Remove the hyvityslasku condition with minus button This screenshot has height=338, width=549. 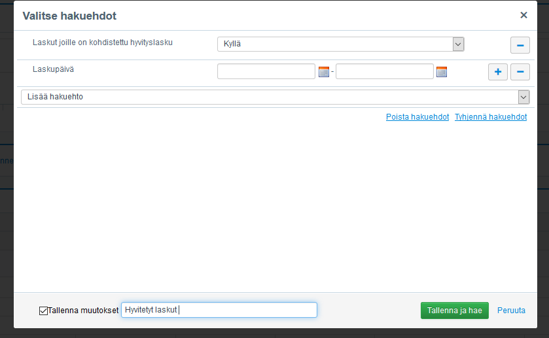pyautogui.click(x=520, y=45)
